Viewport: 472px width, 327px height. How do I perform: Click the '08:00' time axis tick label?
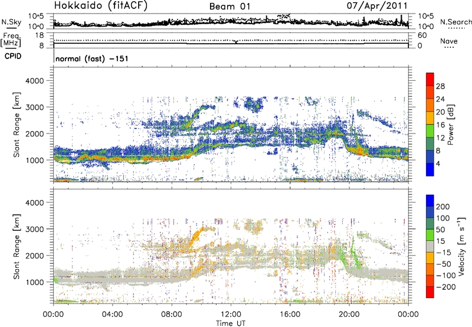click(172, 315)
